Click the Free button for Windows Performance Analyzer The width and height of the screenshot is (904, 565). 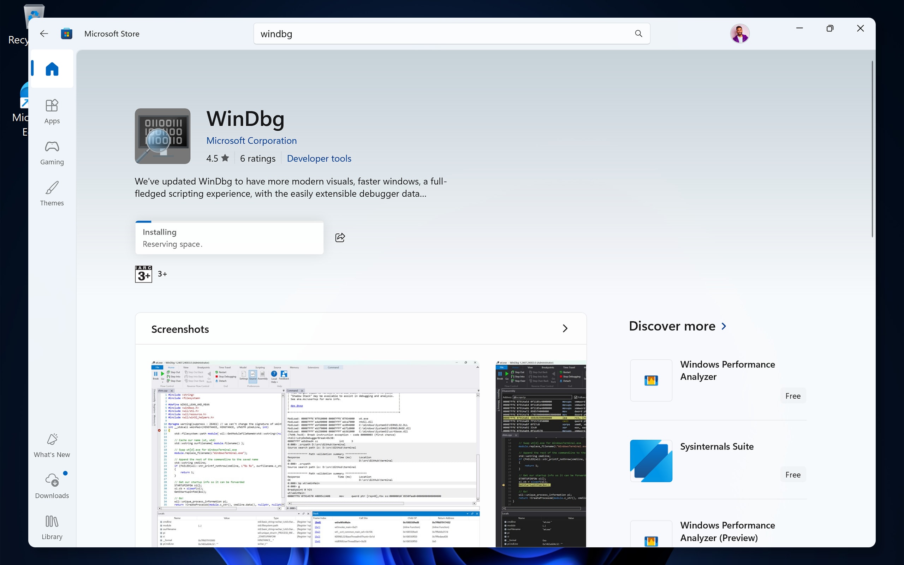coord(793,396)
